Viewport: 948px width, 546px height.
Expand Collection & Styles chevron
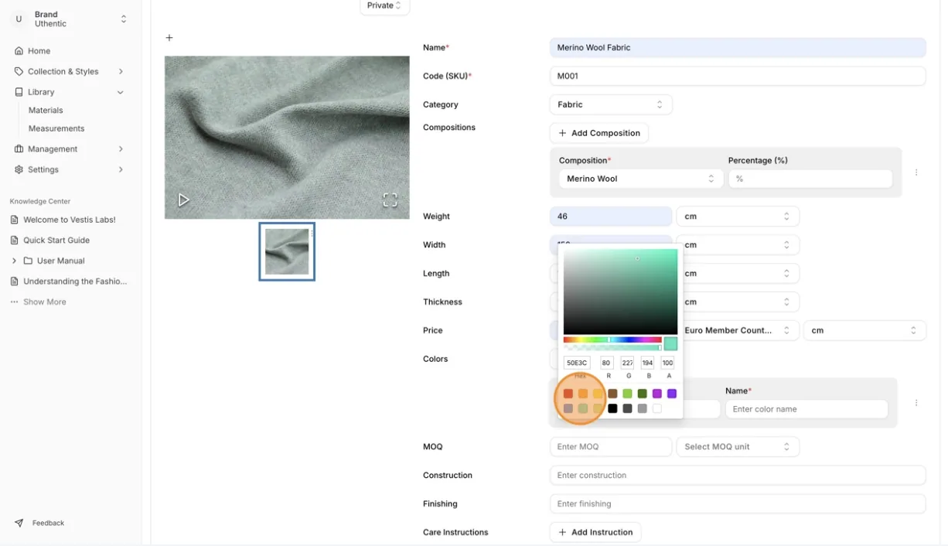[x=121, y=71]
